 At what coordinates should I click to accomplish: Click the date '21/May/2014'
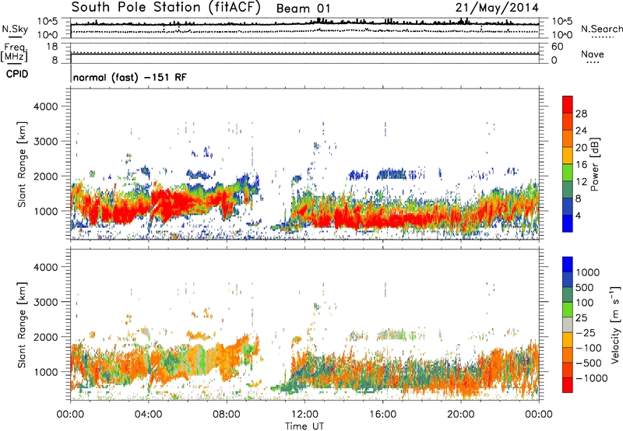(x=497, y=8)
